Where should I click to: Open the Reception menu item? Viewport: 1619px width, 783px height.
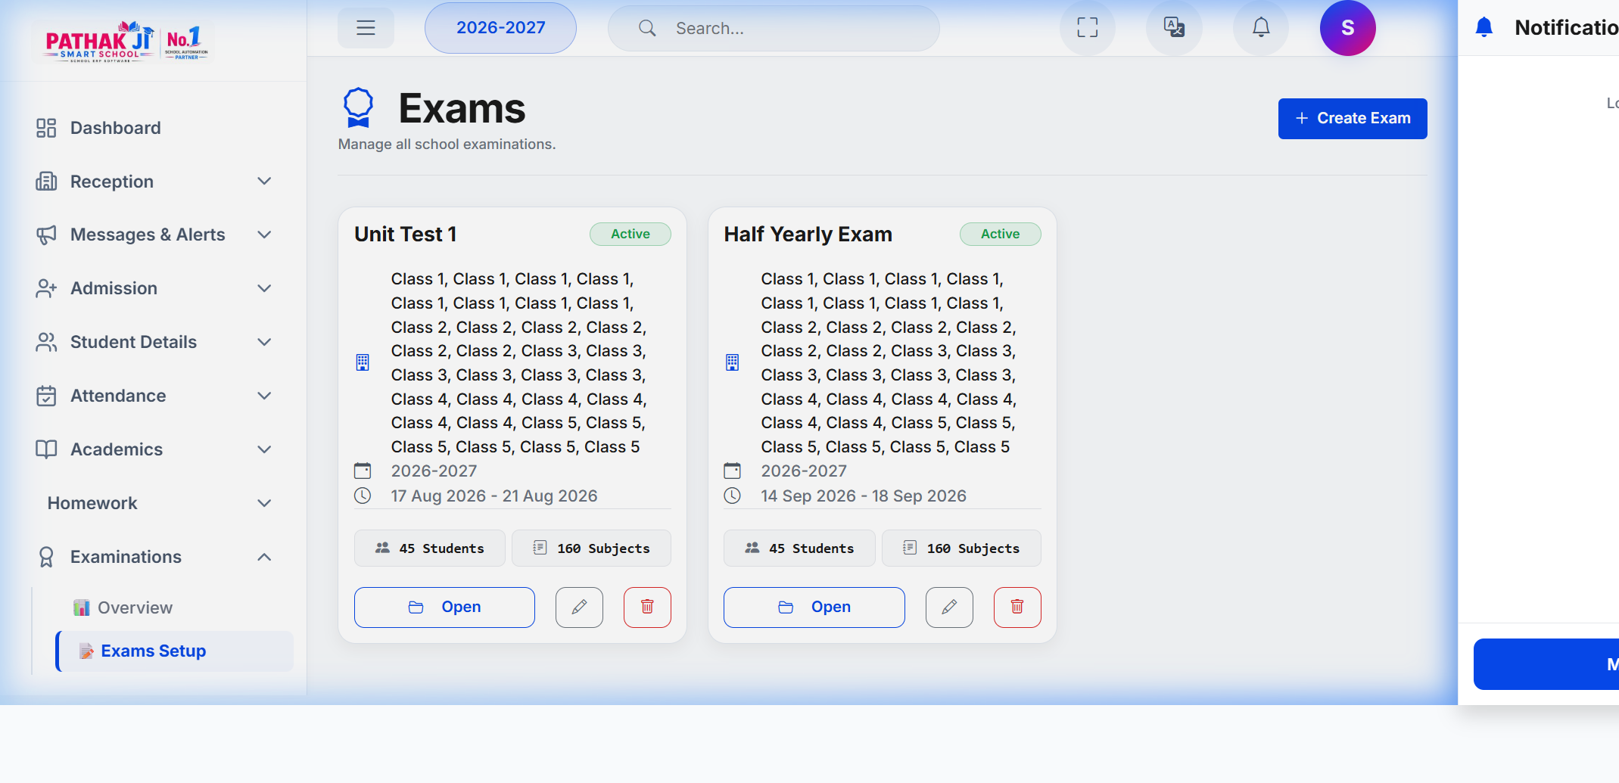153,182
